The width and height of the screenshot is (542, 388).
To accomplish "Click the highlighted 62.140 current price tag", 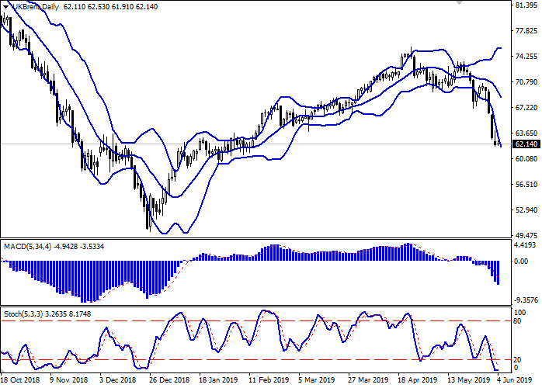I will click(x=526, y=144).
